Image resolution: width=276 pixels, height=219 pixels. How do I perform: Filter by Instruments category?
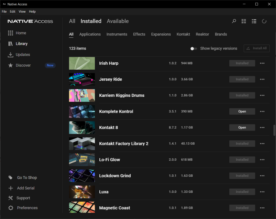click(117, 34)
